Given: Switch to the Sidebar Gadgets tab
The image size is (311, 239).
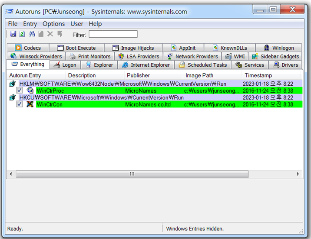Looking at the screenshot, I should 275,56.
